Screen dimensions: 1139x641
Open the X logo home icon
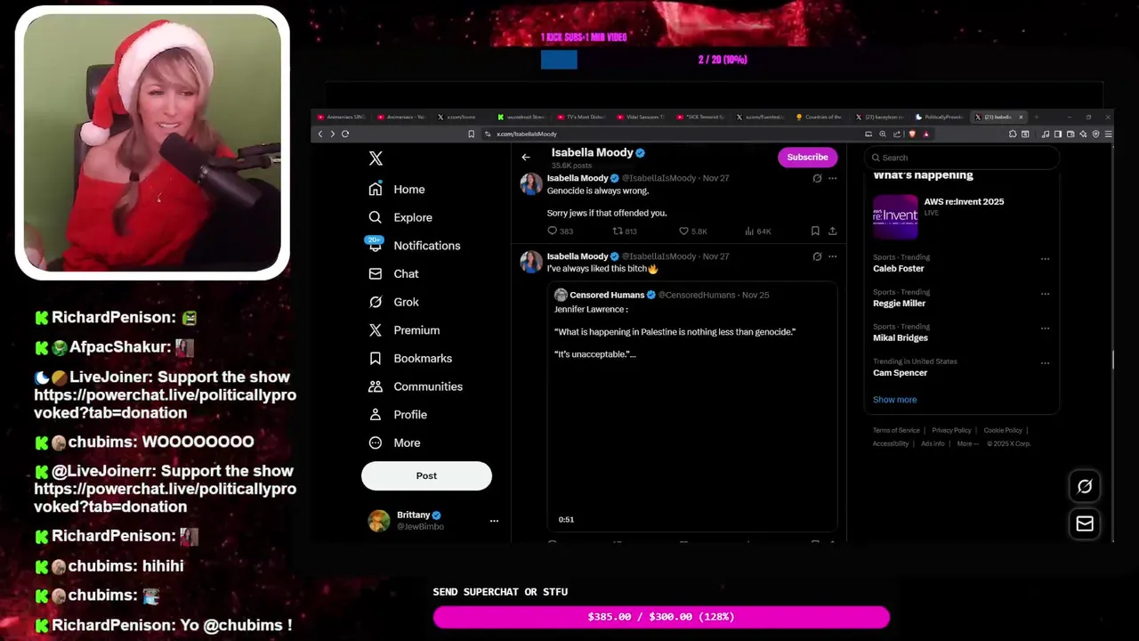click(376, 158)
